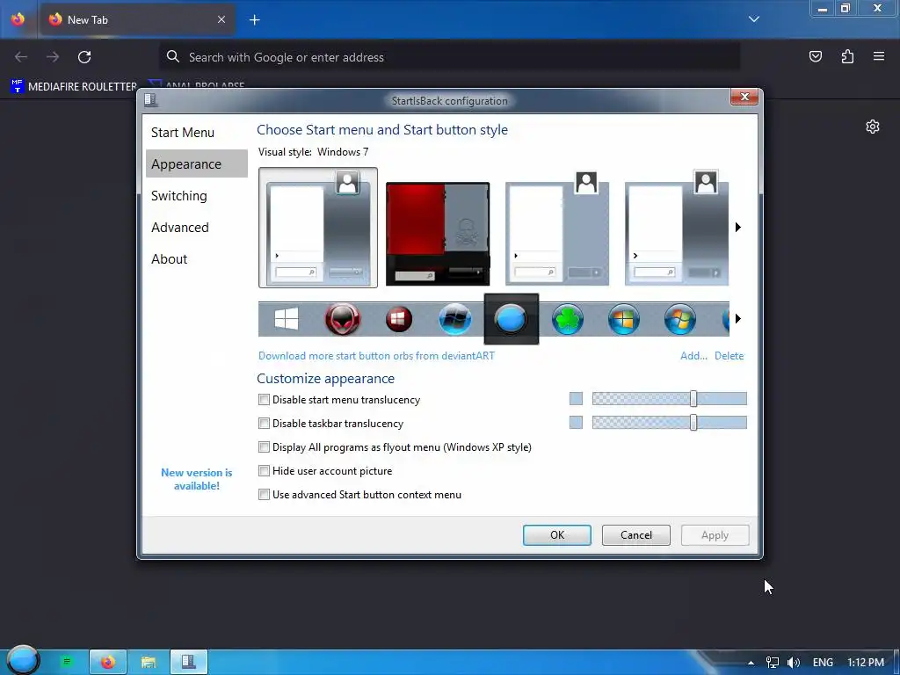This screenshot has height=675, width=900.
Task: Select the red skull menu style thumbnail
Action: click(438, 234)
